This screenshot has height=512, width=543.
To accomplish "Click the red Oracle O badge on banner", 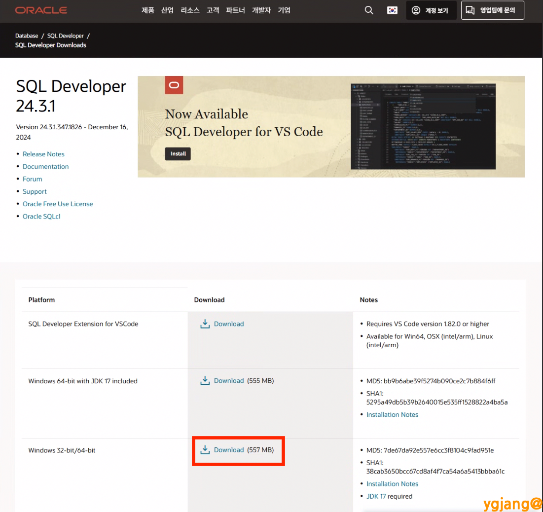I will 174,85.
